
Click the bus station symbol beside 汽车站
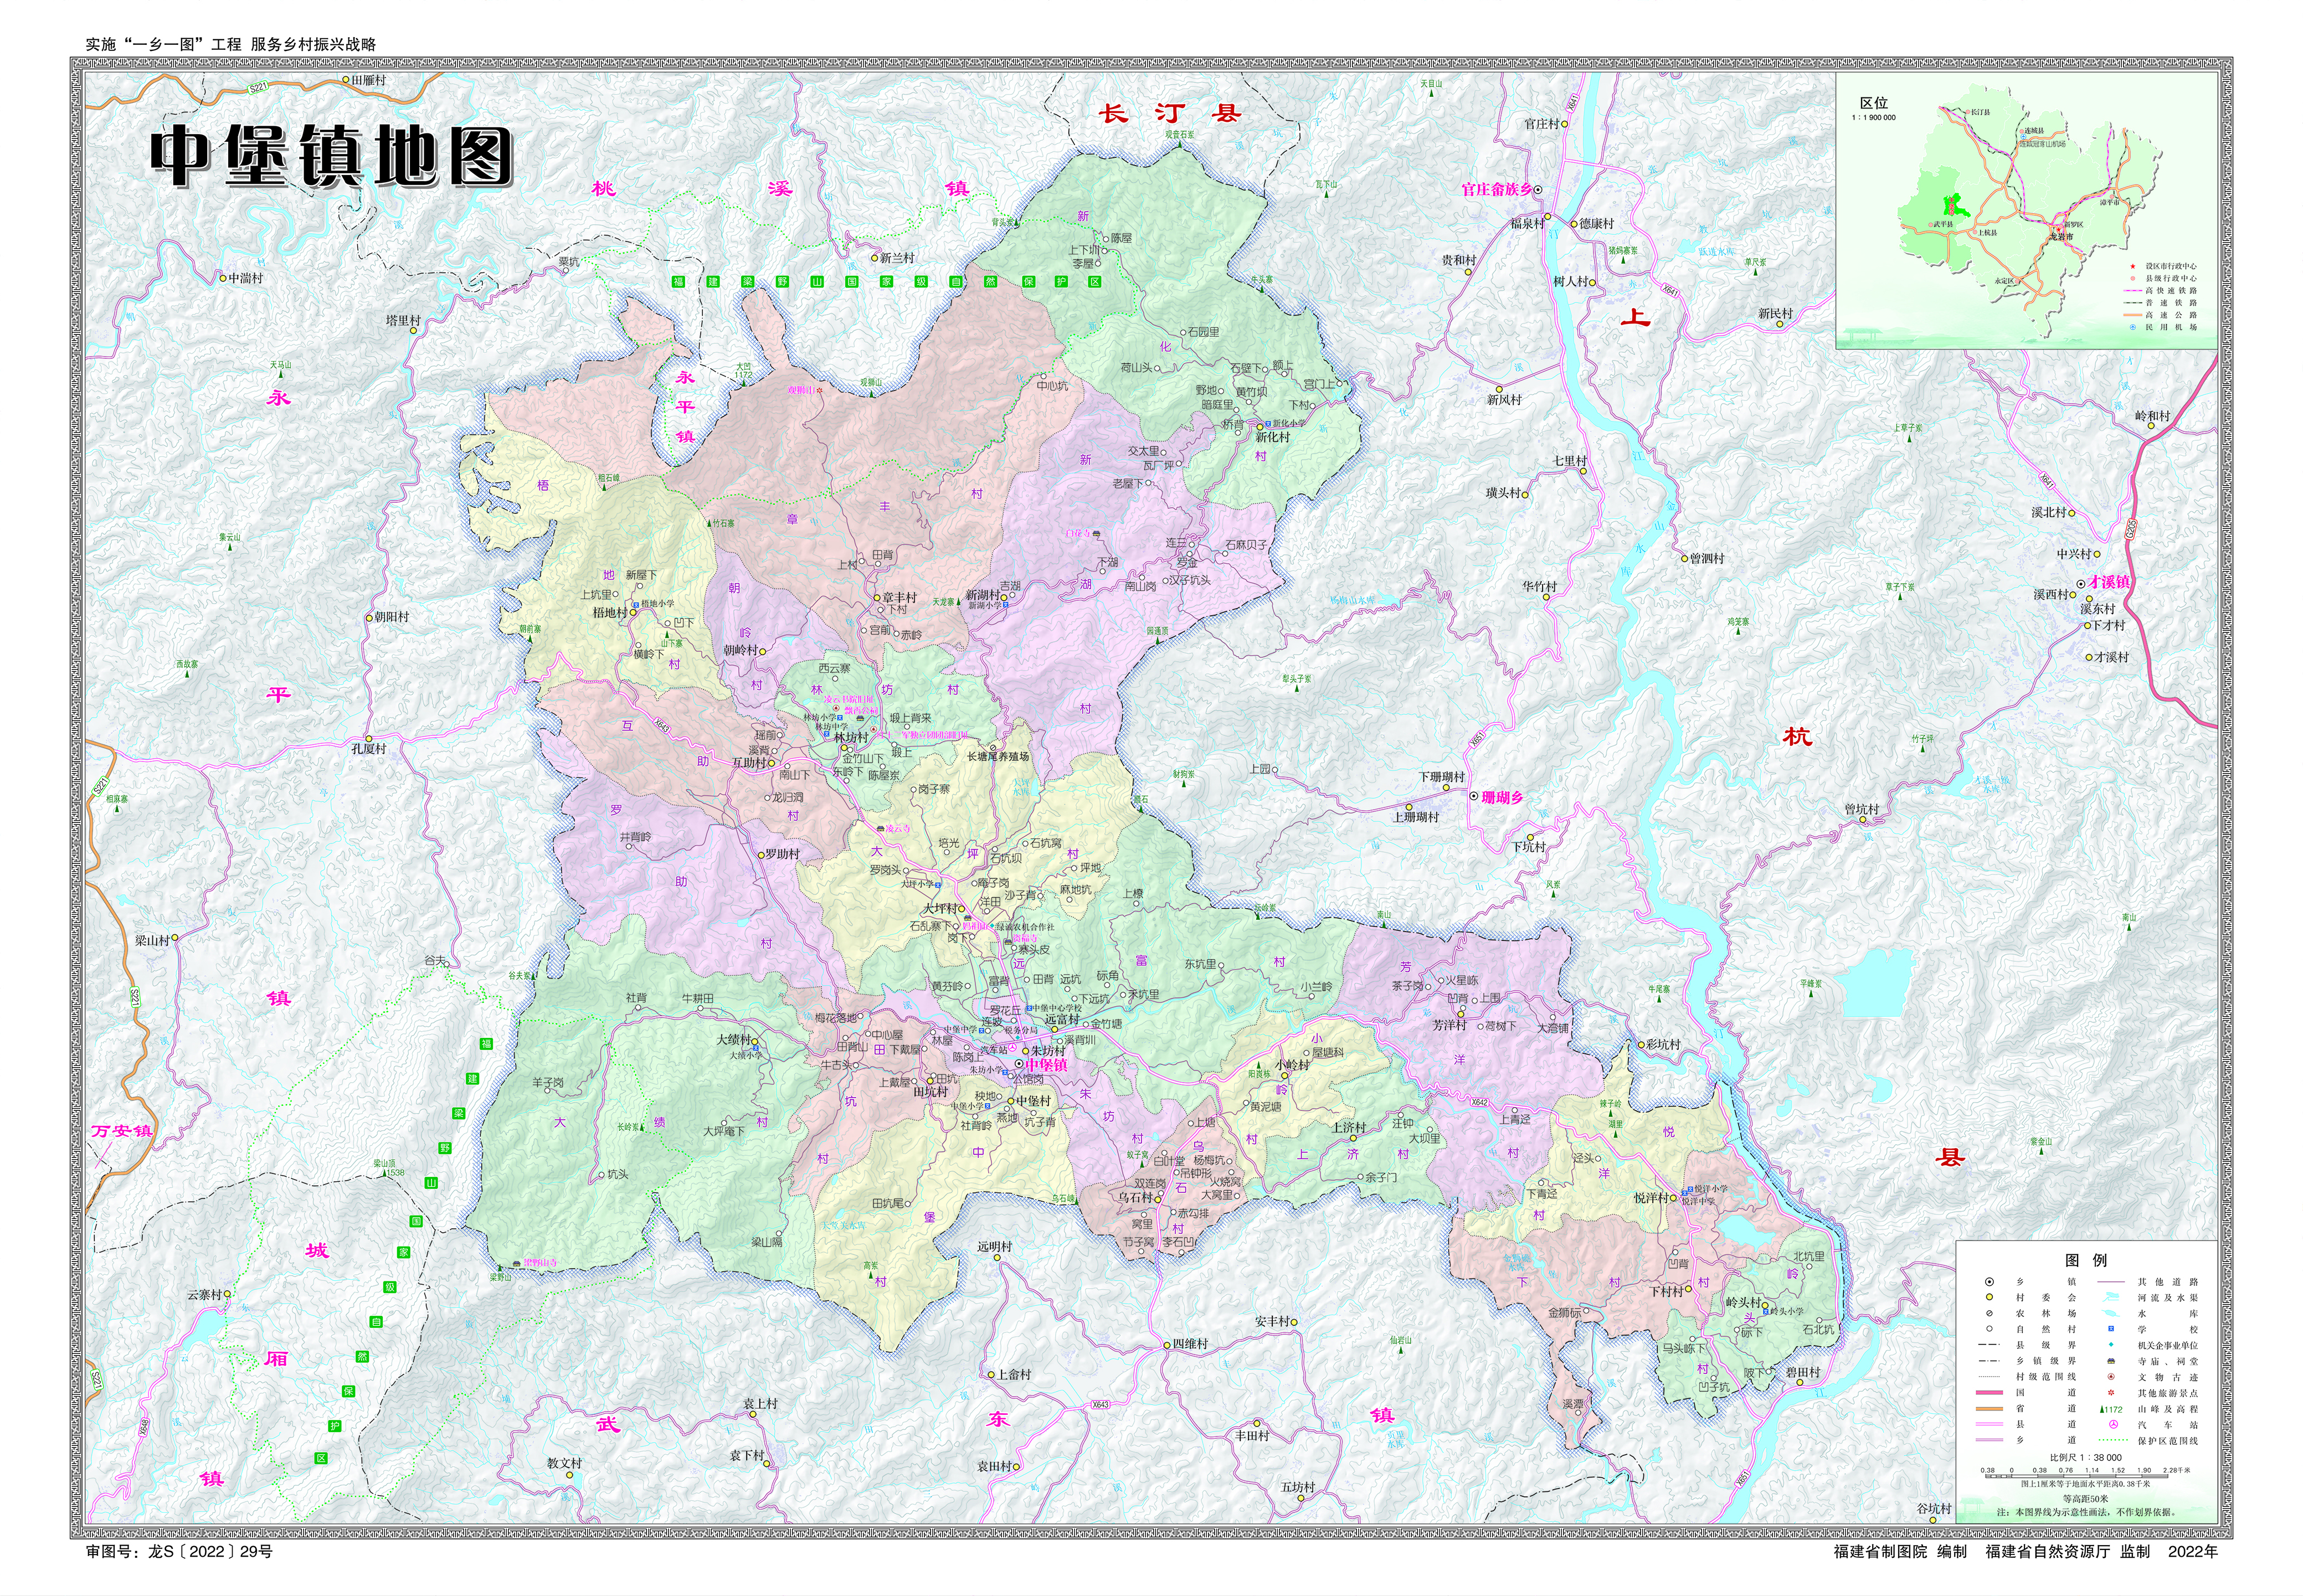point(2114,1425)
